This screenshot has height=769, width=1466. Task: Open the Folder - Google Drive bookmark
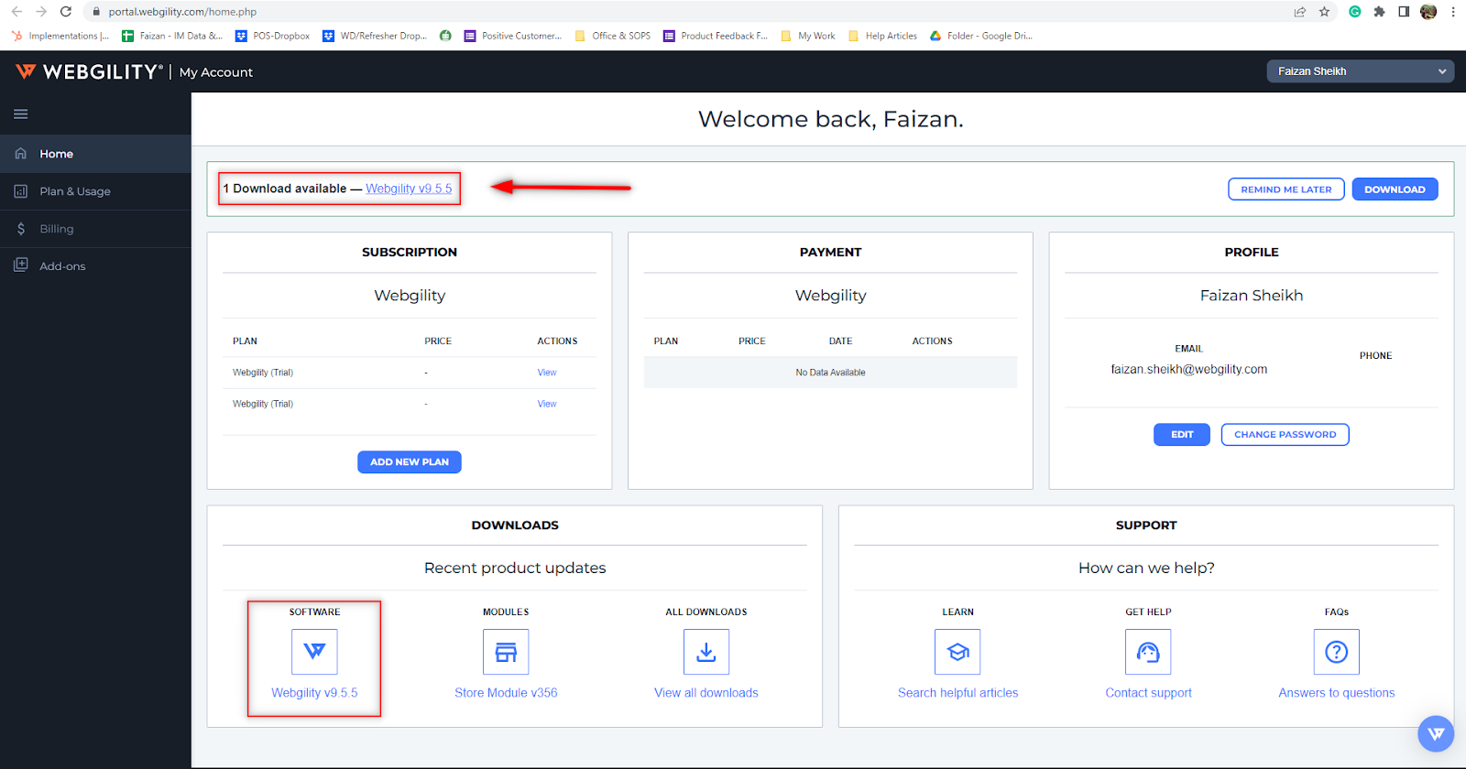981,36
